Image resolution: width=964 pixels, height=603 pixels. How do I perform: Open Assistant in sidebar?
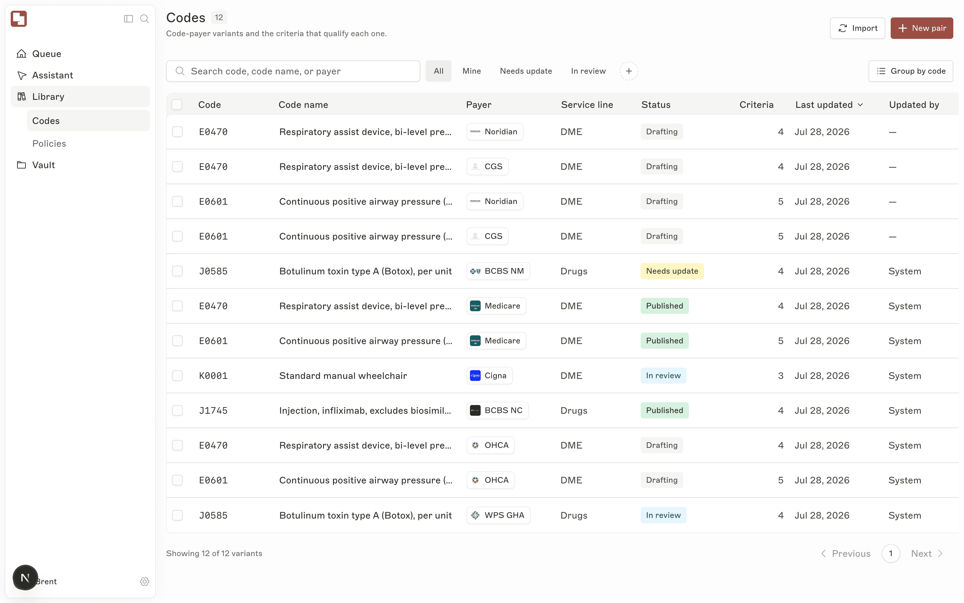pyautogui.click(x=80, y=75)
